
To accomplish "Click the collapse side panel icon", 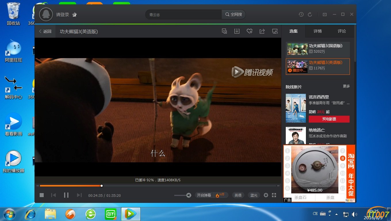I will click(x=275, y=31).
